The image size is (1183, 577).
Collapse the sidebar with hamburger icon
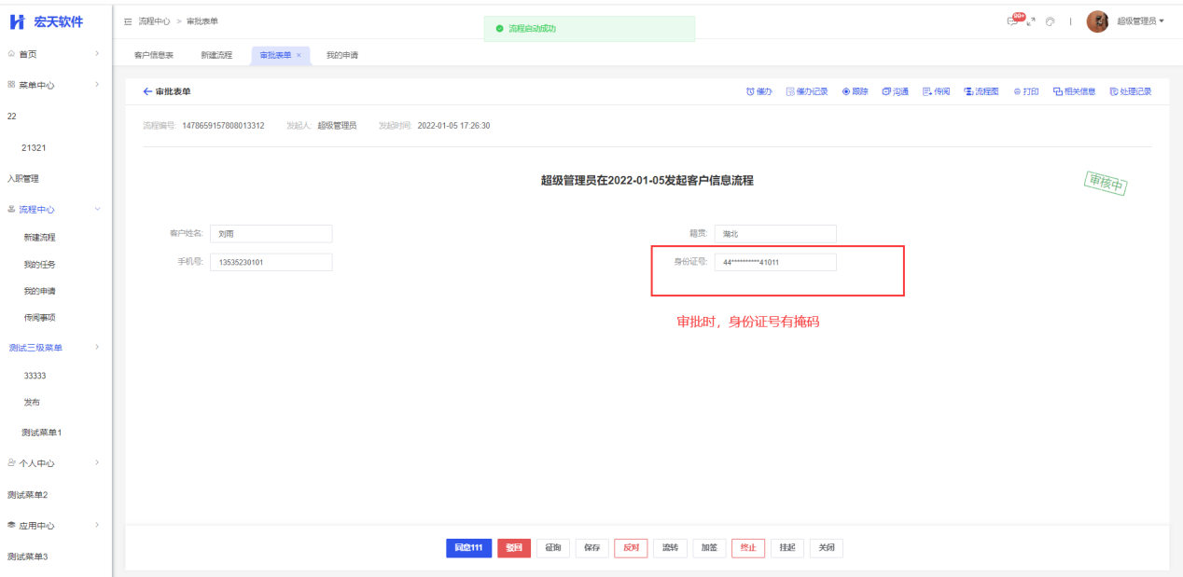pos(128,21)
